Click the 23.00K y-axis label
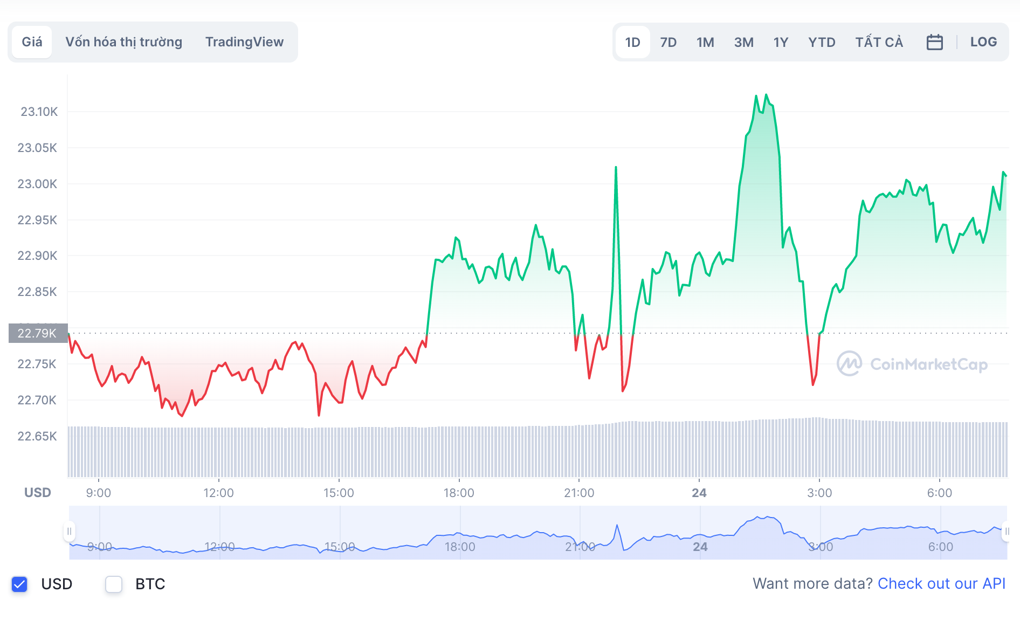 point(37,184)
